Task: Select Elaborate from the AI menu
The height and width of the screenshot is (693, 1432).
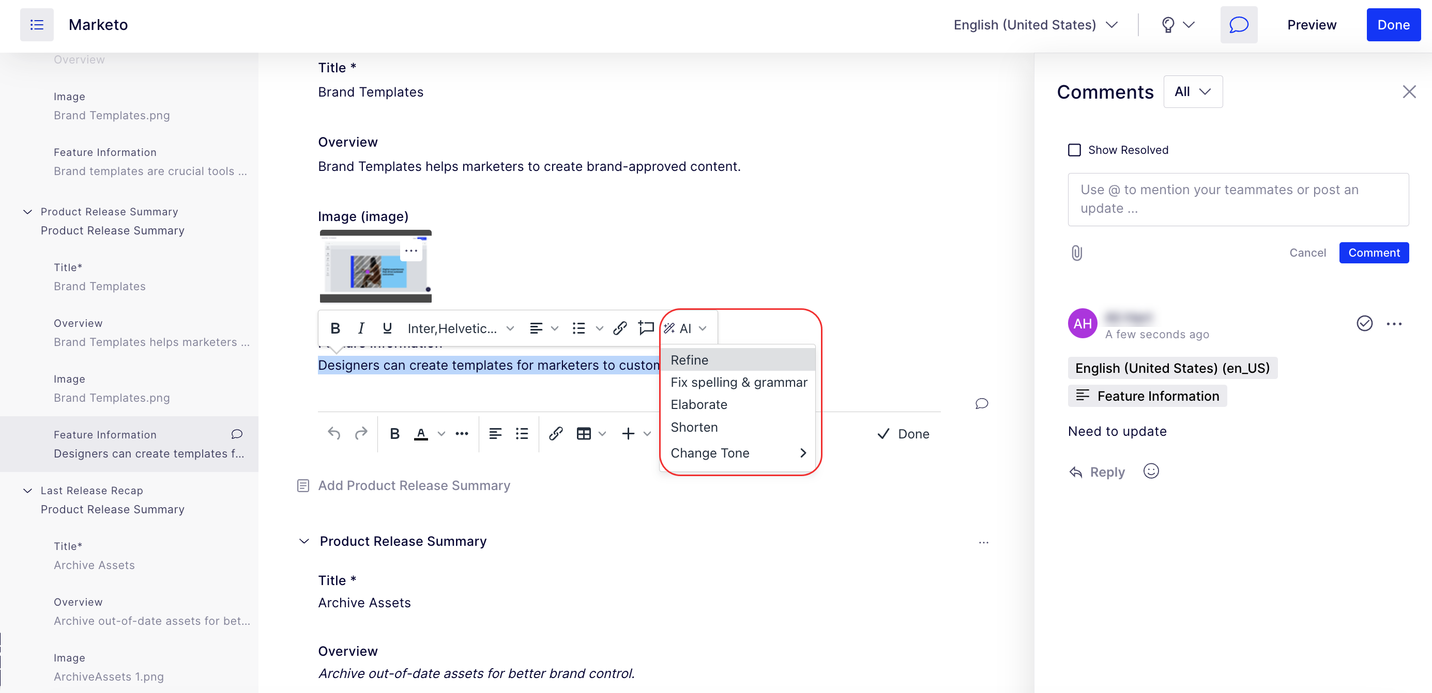Action: [738, 405]
